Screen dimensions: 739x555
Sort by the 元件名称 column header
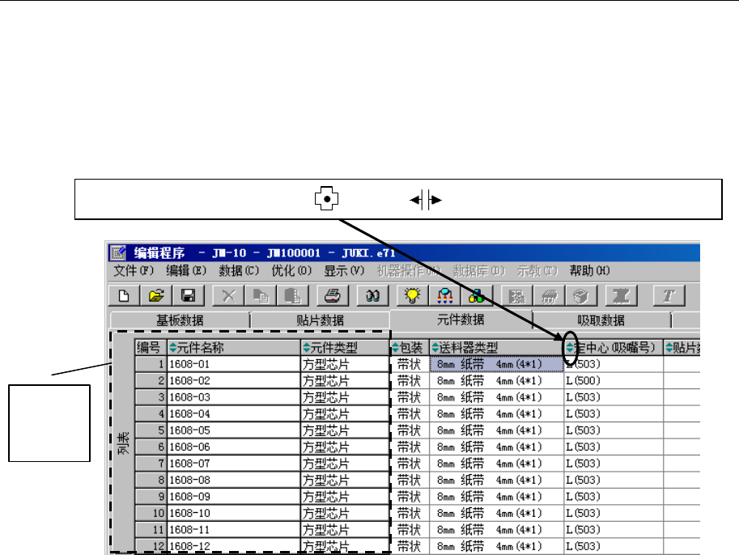(x=234, y=348)
